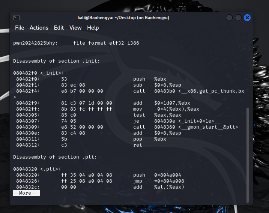Open the Actions menu

coord(39,28)
